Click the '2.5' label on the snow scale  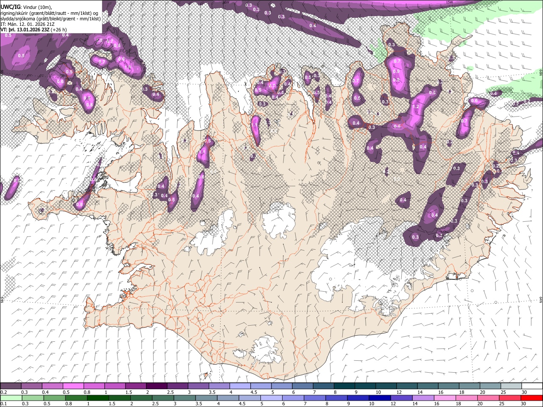coord(171,392)
